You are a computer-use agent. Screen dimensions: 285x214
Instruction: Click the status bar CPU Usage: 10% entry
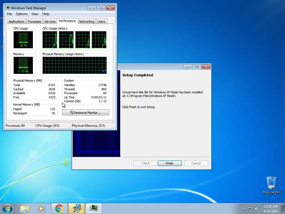click(47, 126)
